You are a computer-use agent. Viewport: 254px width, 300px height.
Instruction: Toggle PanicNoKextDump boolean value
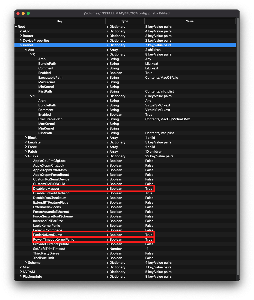point(149,235)
